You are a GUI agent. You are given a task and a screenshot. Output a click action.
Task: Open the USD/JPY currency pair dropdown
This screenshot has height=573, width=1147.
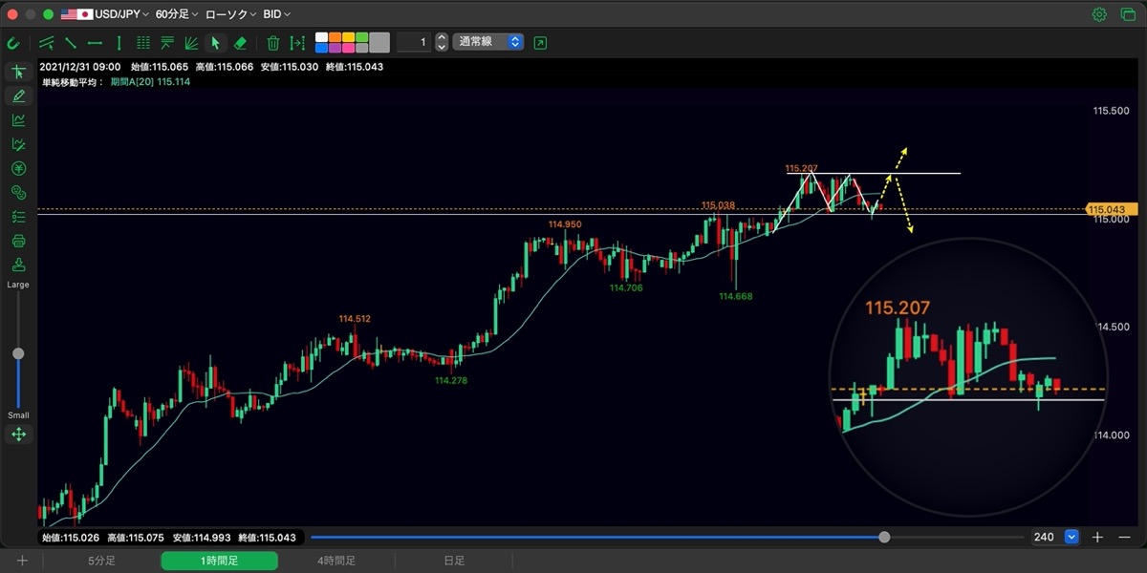tap(103, 14)
